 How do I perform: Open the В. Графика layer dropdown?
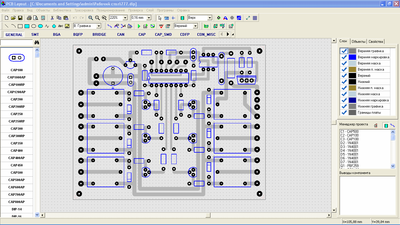99,26
